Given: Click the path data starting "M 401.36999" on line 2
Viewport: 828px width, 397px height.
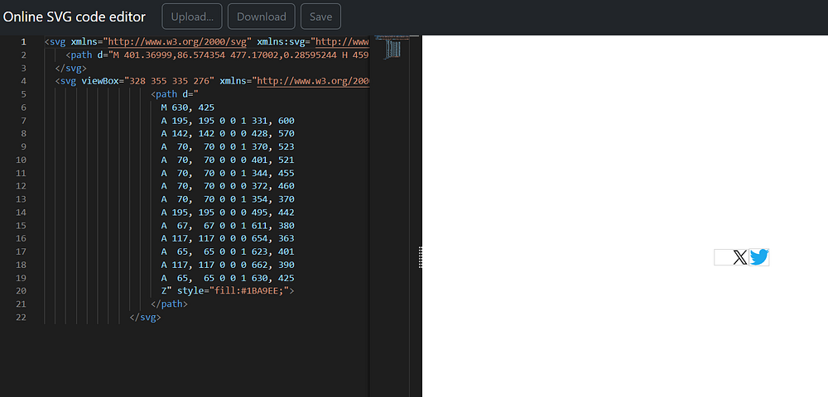Looking at the screenshot, I should [x=240, y=55].
